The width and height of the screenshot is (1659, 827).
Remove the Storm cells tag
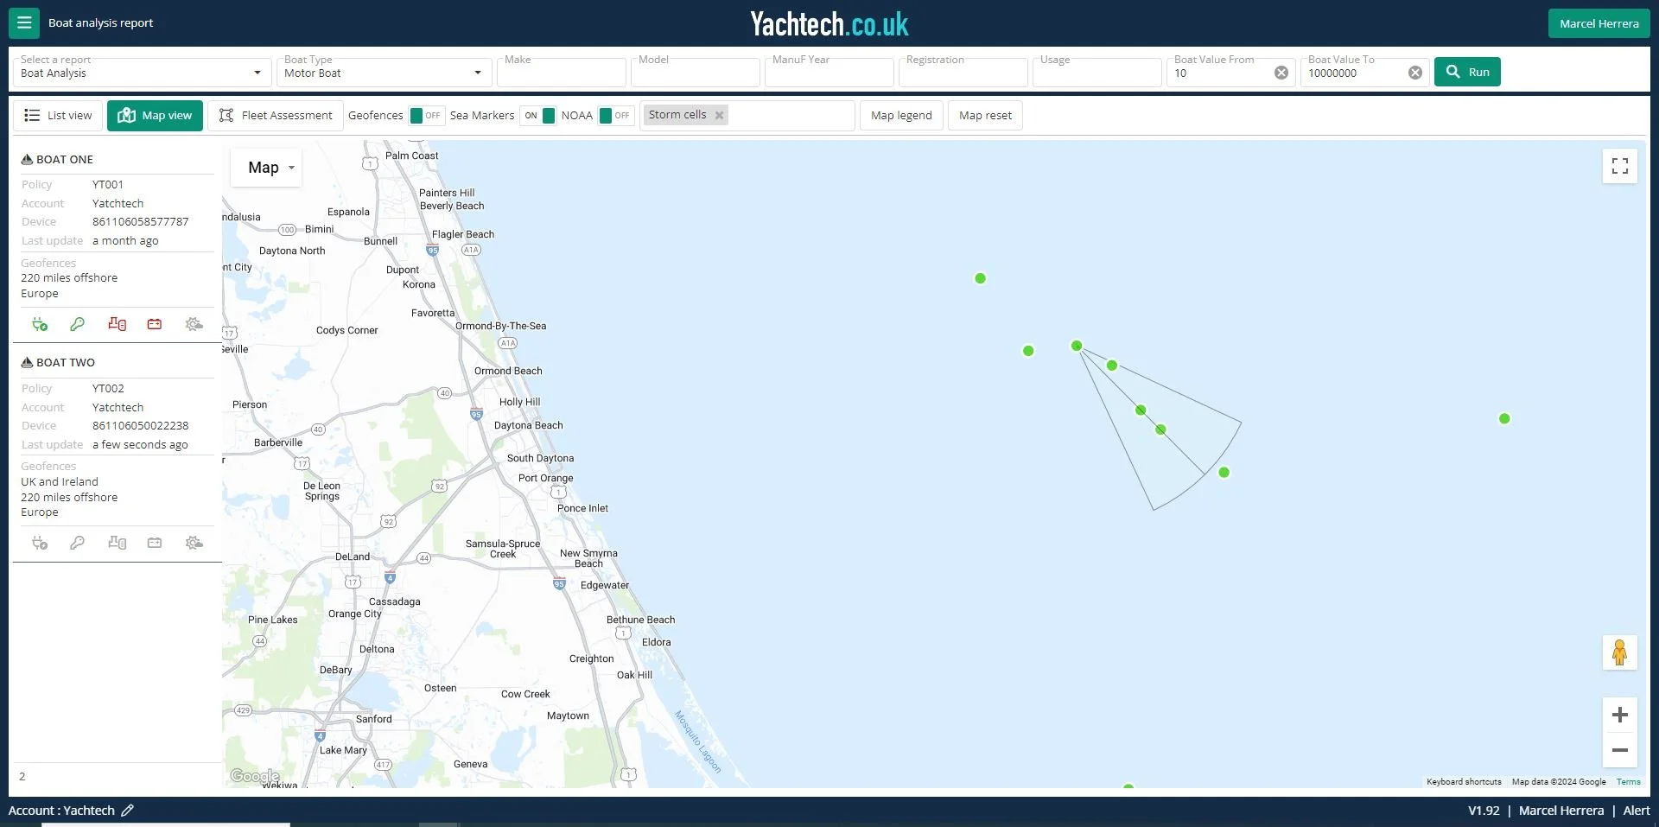[719, 115]
